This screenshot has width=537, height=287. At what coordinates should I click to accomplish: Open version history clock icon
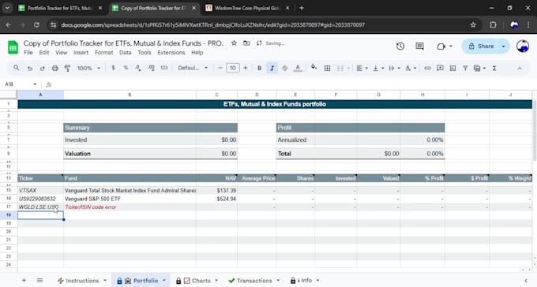point(400,47)
